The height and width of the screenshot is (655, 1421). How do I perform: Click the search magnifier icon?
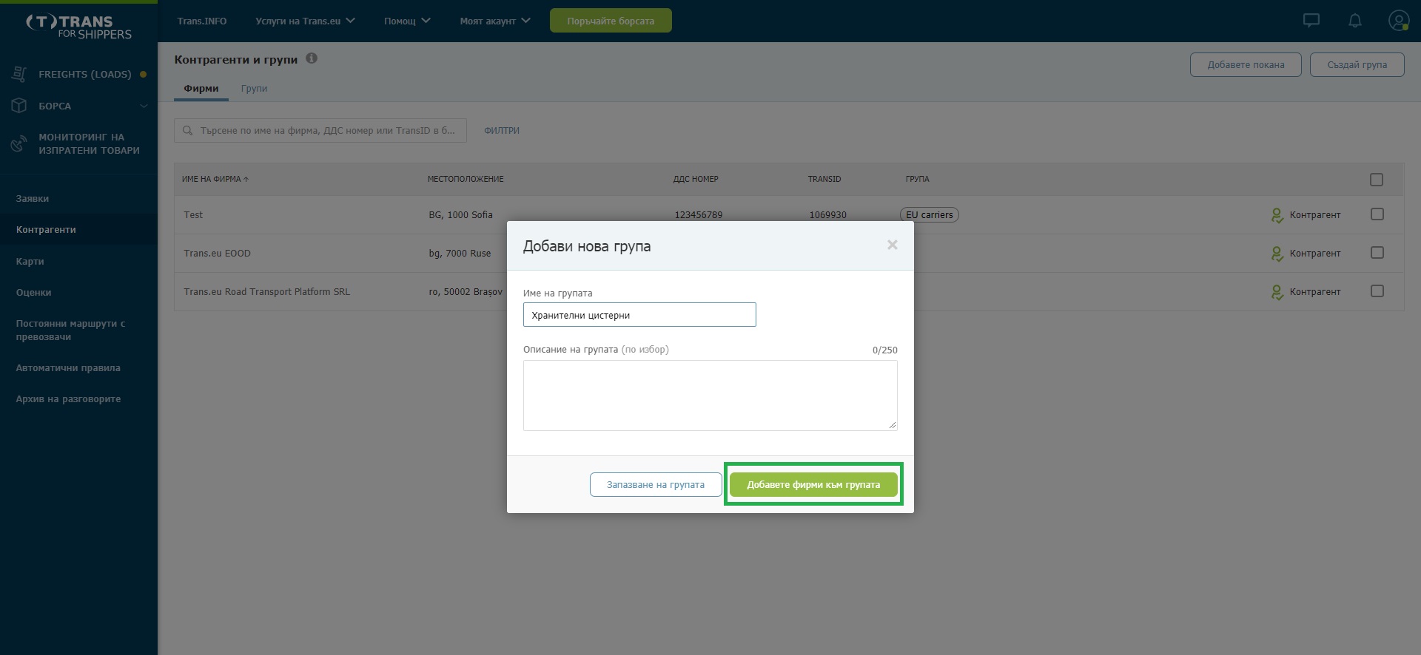[187, 130]
